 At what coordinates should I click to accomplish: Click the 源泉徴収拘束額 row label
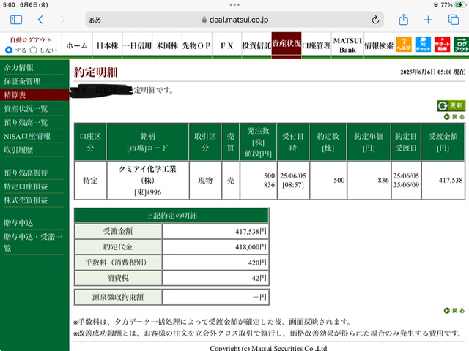click(118, 297)
